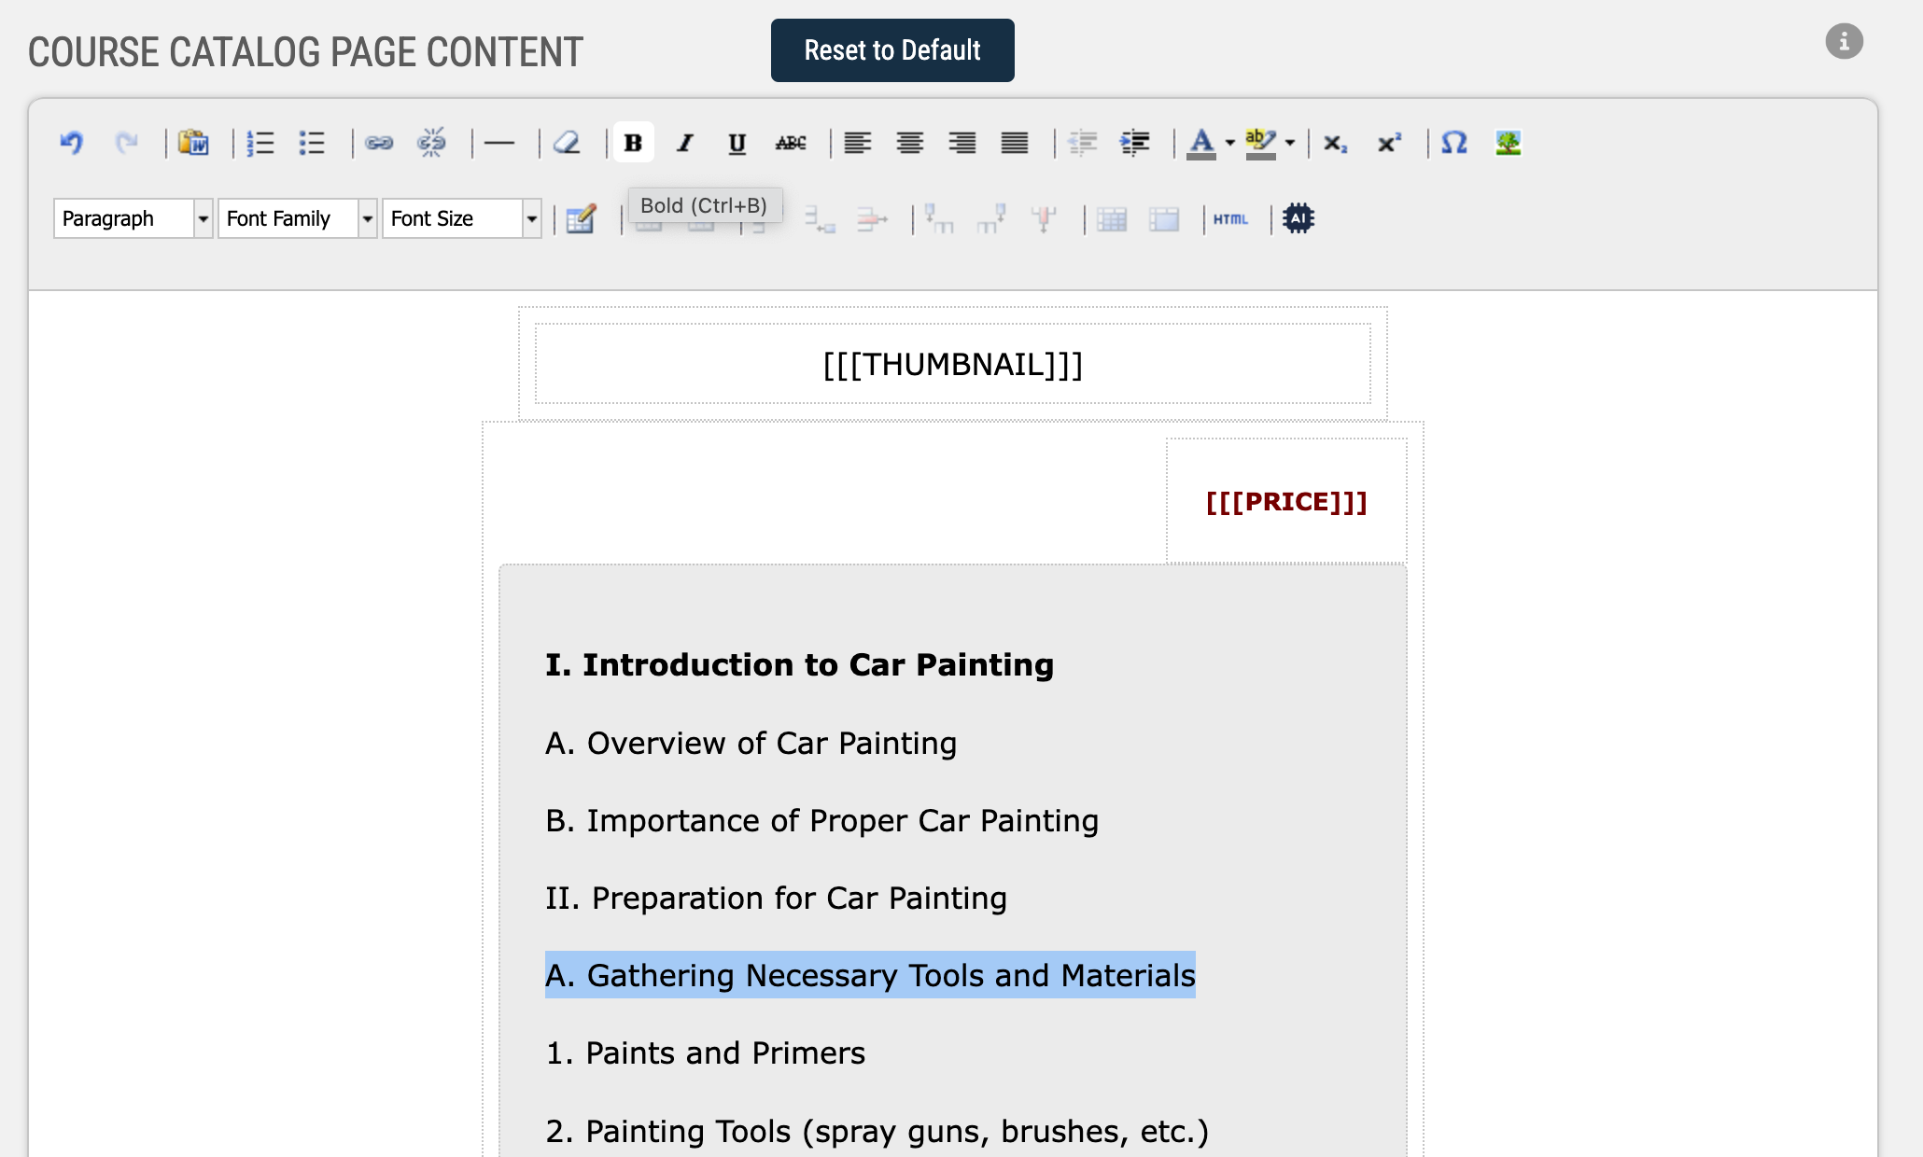Align text left
The image size is (1923, 1157).
point(858,143)
